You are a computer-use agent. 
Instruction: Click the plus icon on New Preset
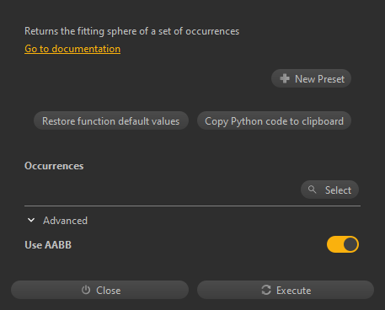click(x=285, y=78)
